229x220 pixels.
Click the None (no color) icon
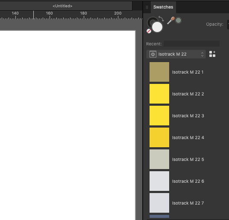click(x=149, y=31)
